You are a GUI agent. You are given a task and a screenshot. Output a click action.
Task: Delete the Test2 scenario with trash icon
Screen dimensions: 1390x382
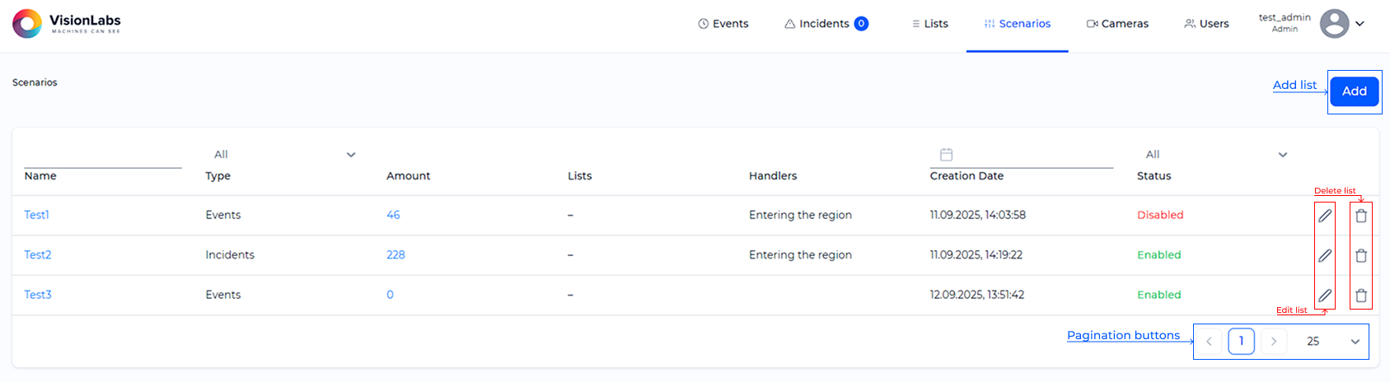(1361, 255)
